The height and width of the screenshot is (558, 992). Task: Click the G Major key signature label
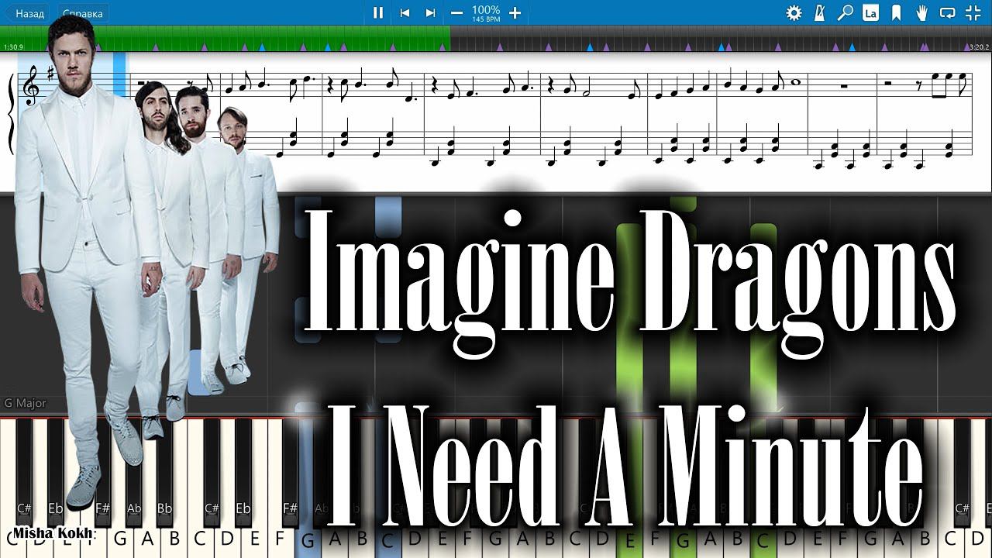coord(26,403)
